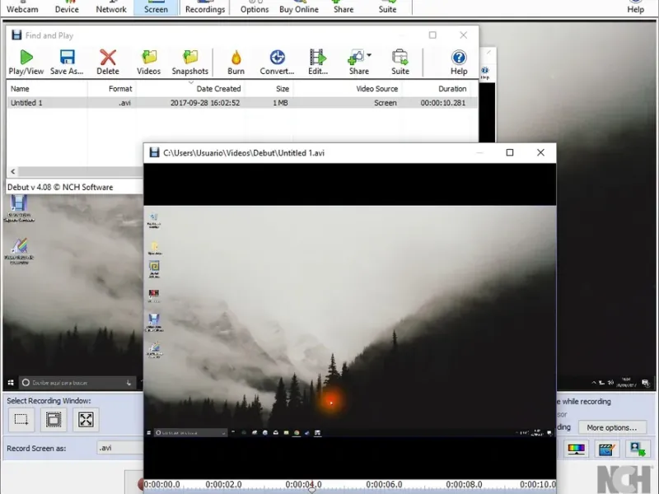The height and width of the screenshot is (494, 659).
Task: Click the timeline playhead marker near 0:00:04.0
Action: [312, 490]
